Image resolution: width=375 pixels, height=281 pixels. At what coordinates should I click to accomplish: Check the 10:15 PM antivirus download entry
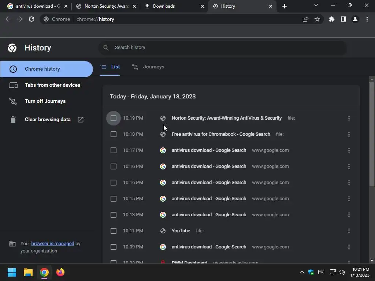(x=114, y=199)
